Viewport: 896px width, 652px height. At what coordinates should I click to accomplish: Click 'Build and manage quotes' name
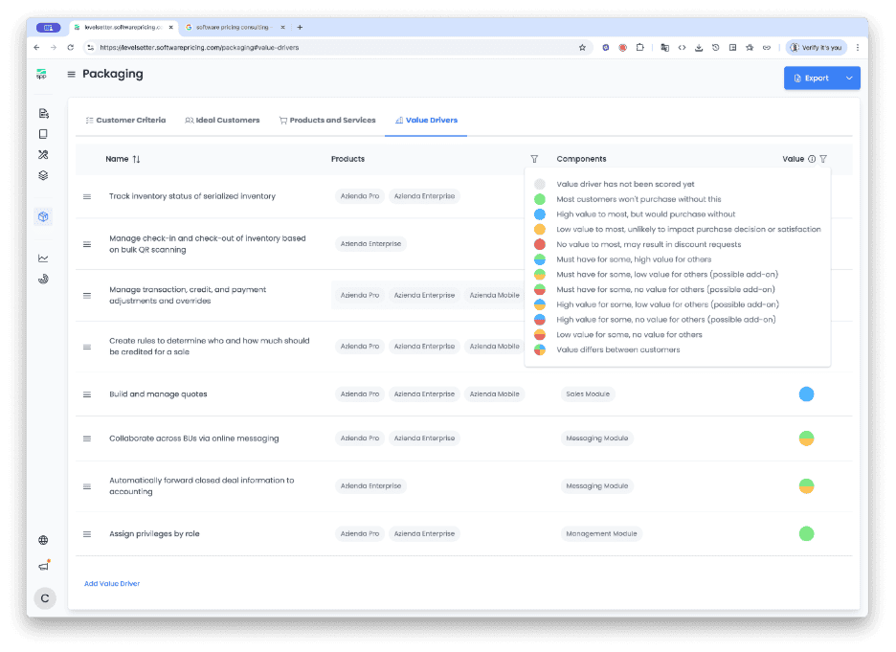[x=158, y=394]
